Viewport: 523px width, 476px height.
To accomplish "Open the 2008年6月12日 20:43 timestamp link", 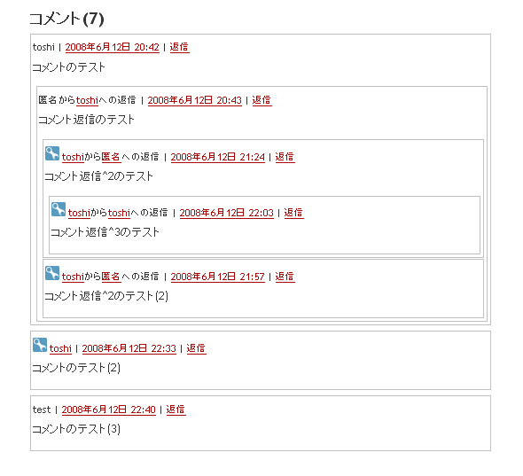I will [194, 100].
